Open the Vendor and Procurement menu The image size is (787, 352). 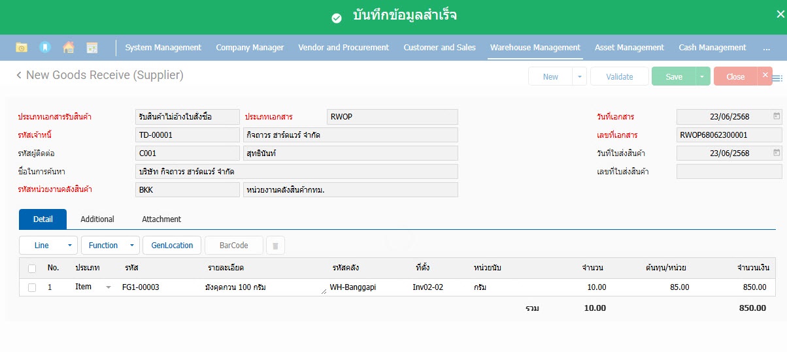coord(343,48)
